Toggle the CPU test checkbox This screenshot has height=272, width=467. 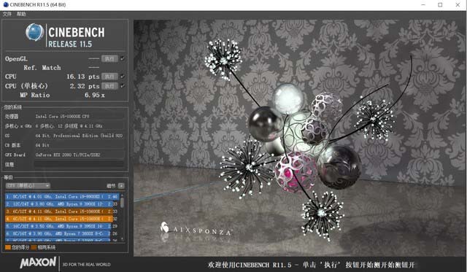(122, 77)
